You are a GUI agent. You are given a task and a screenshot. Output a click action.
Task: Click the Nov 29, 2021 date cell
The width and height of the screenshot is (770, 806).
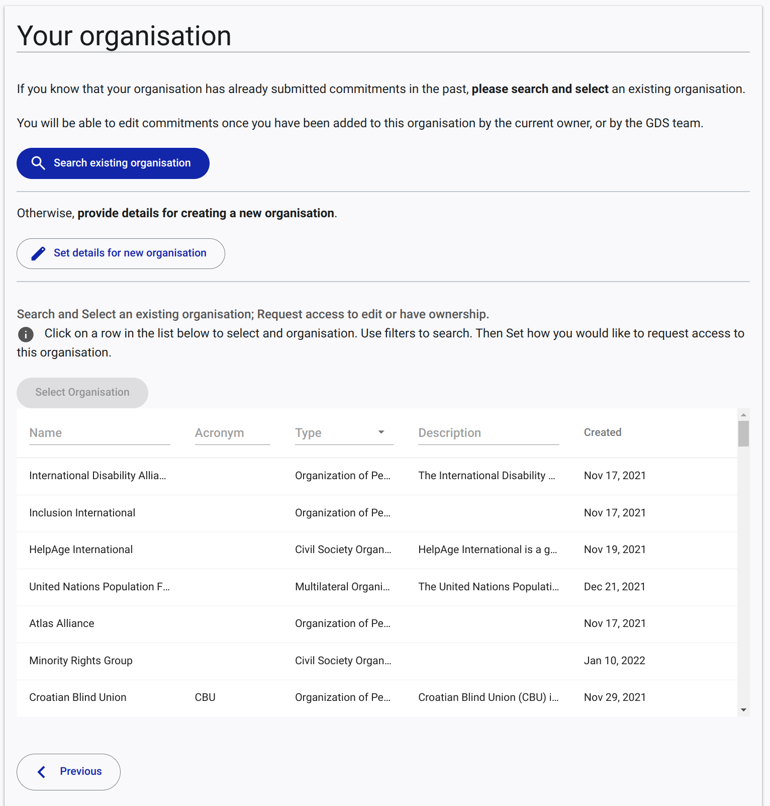point(615,698)
